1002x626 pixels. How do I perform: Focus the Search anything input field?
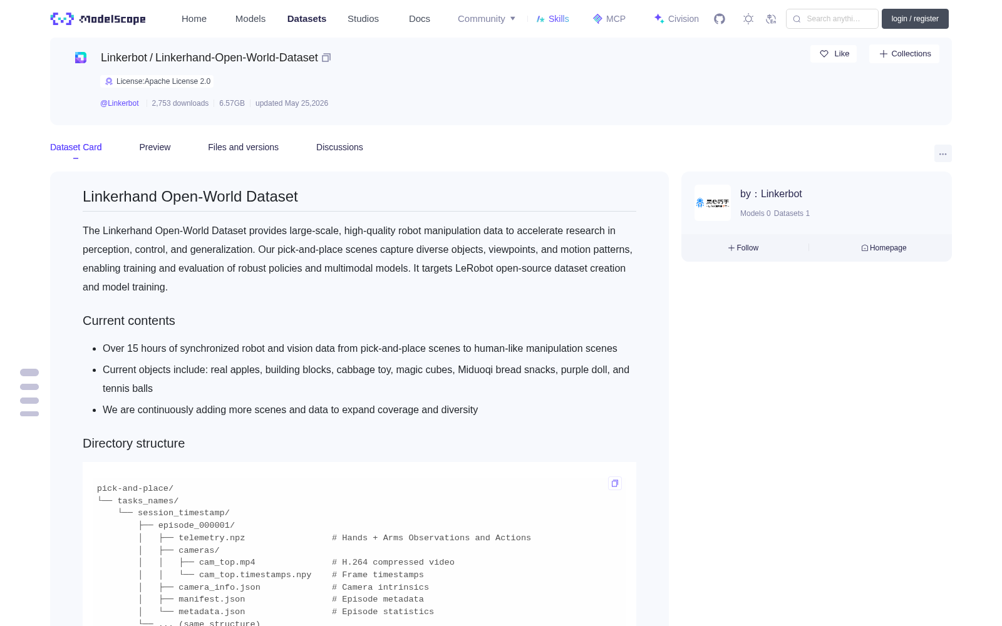click(832, 19)
